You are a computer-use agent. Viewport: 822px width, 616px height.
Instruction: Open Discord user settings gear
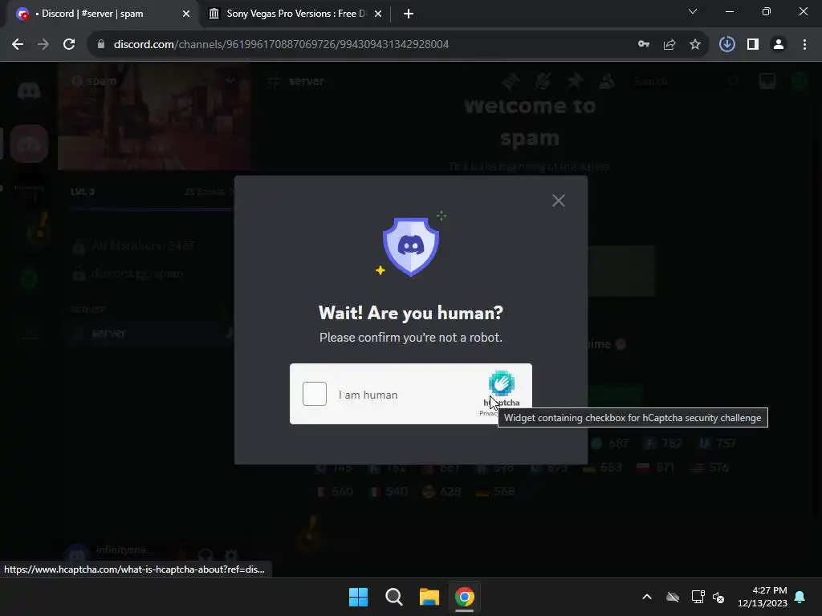coord(231,555)
